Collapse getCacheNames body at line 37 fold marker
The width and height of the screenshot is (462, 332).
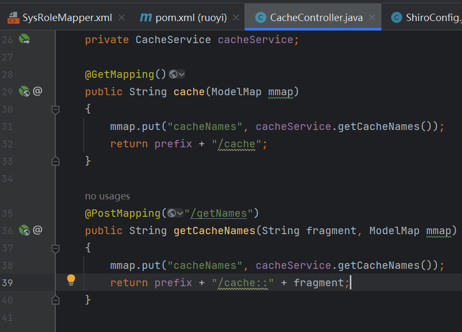[x=55, y=248]
